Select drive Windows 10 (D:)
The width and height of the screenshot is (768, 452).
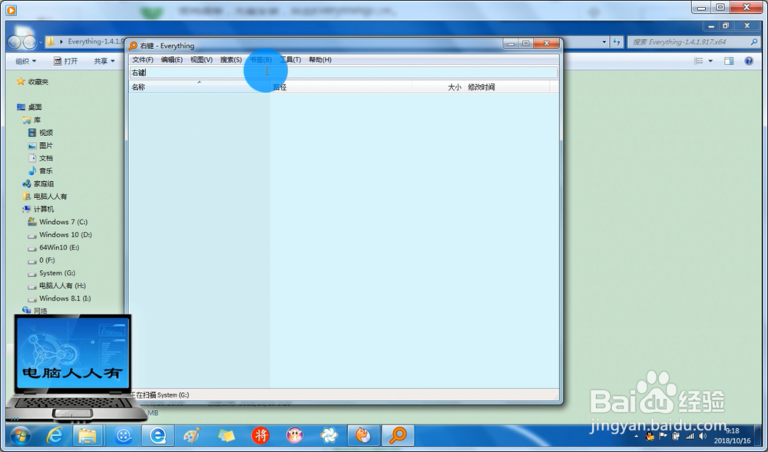[x=60, y=235]
